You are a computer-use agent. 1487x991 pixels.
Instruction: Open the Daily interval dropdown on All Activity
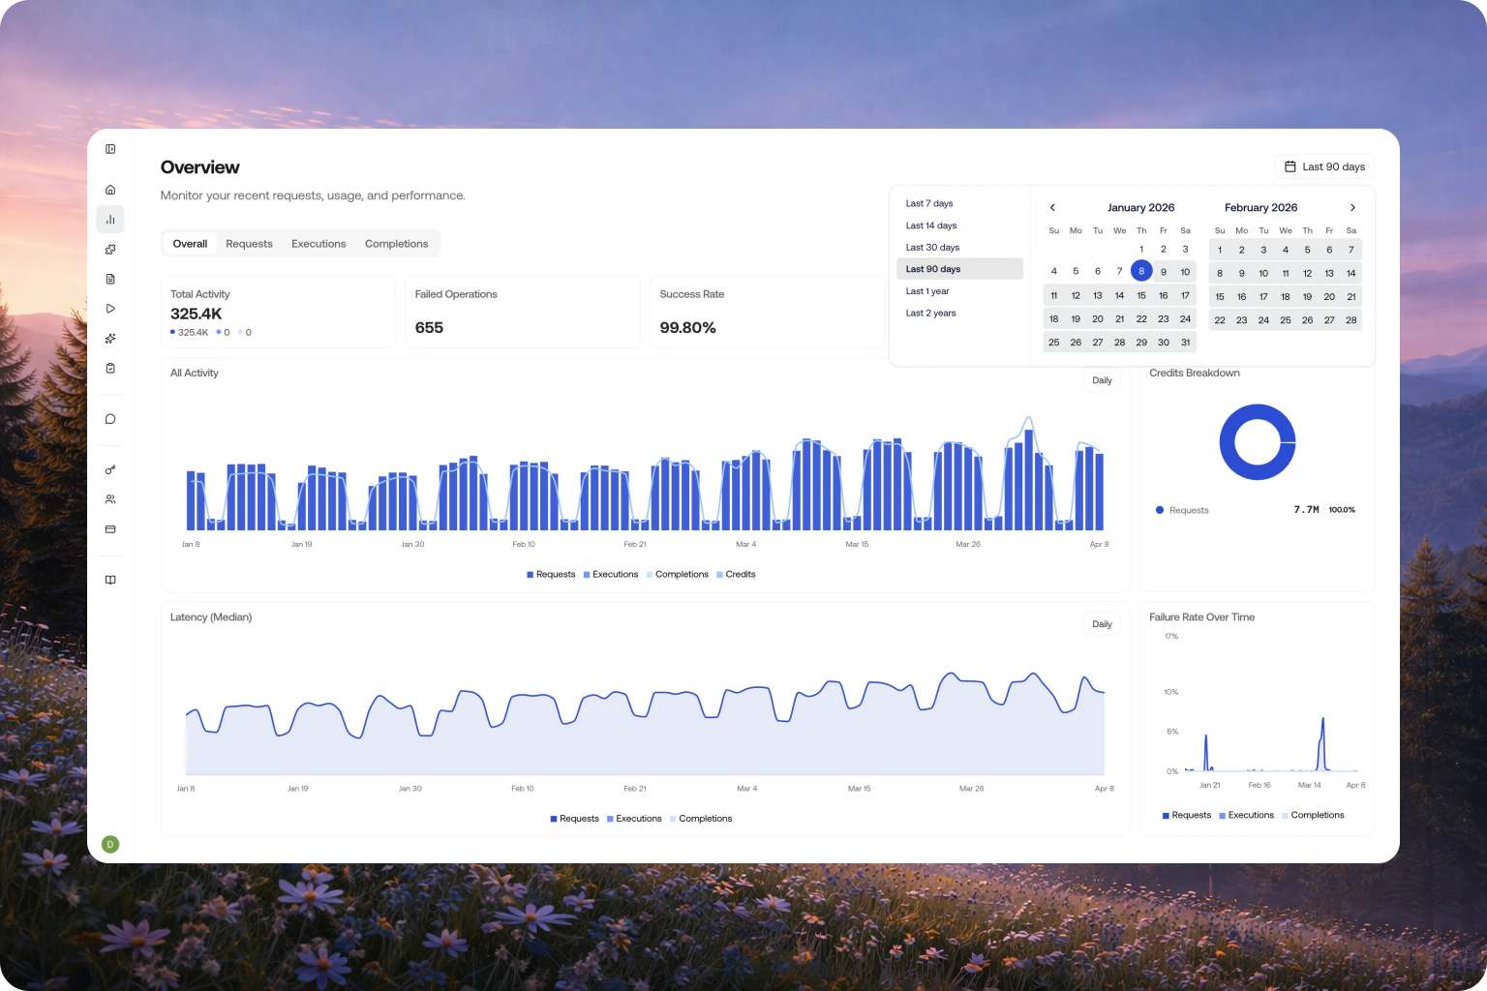click(1101, 379)
